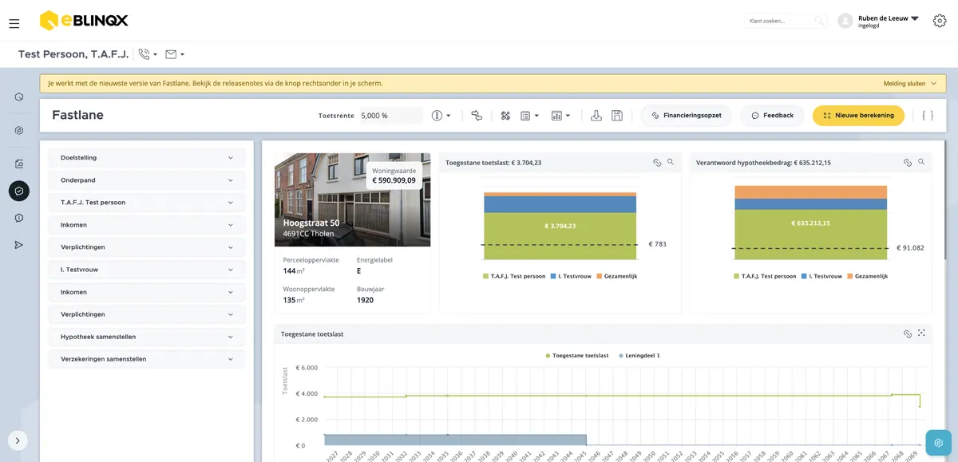The image size is (958, 462).
Task: Select the active shield-check sidebar icon
Action: click(x=19, y=191)
